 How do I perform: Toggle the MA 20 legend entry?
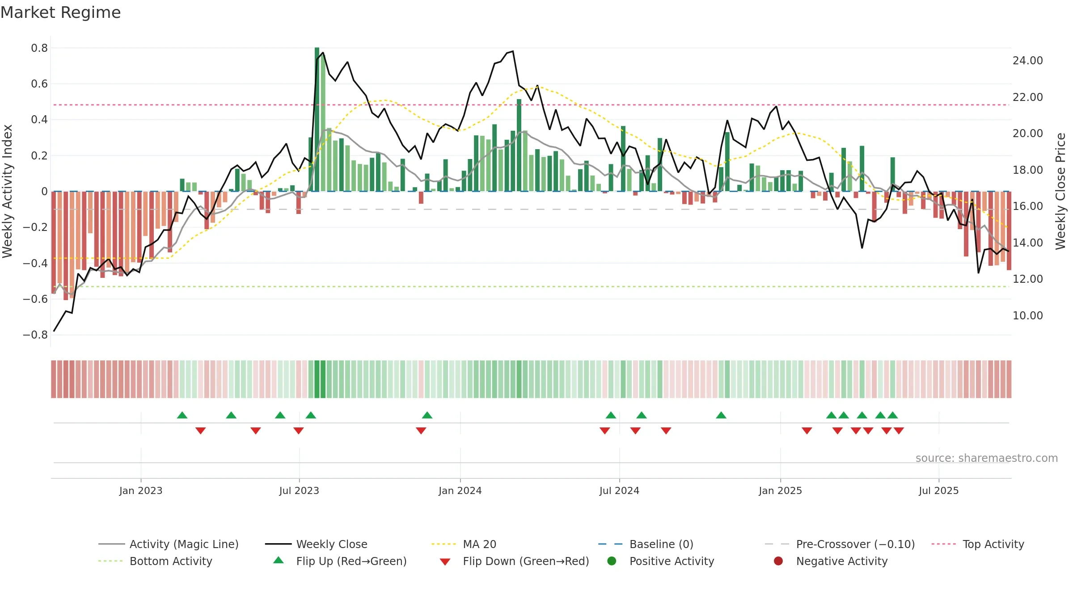[x=464, y=544]
